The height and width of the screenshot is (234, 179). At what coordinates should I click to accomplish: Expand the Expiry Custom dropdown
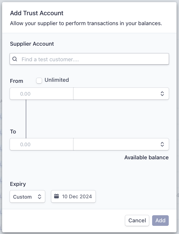pos(28,196)
